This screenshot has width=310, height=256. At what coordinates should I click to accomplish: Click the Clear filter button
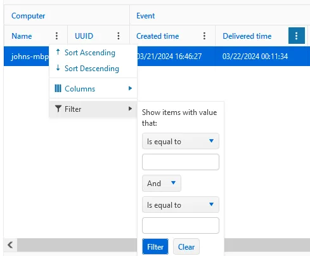pyautogui.click(x=186, y=246)
